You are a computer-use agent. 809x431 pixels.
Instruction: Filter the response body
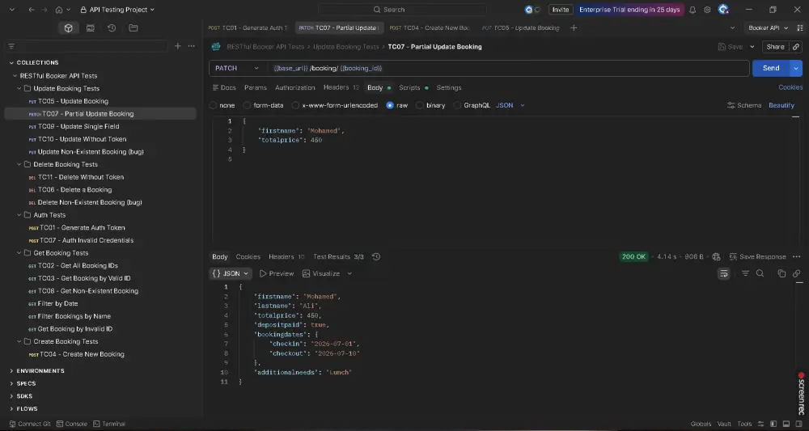745,274
